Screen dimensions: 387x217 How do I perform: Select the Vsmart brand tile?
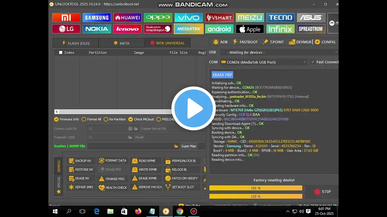point(219,17)
